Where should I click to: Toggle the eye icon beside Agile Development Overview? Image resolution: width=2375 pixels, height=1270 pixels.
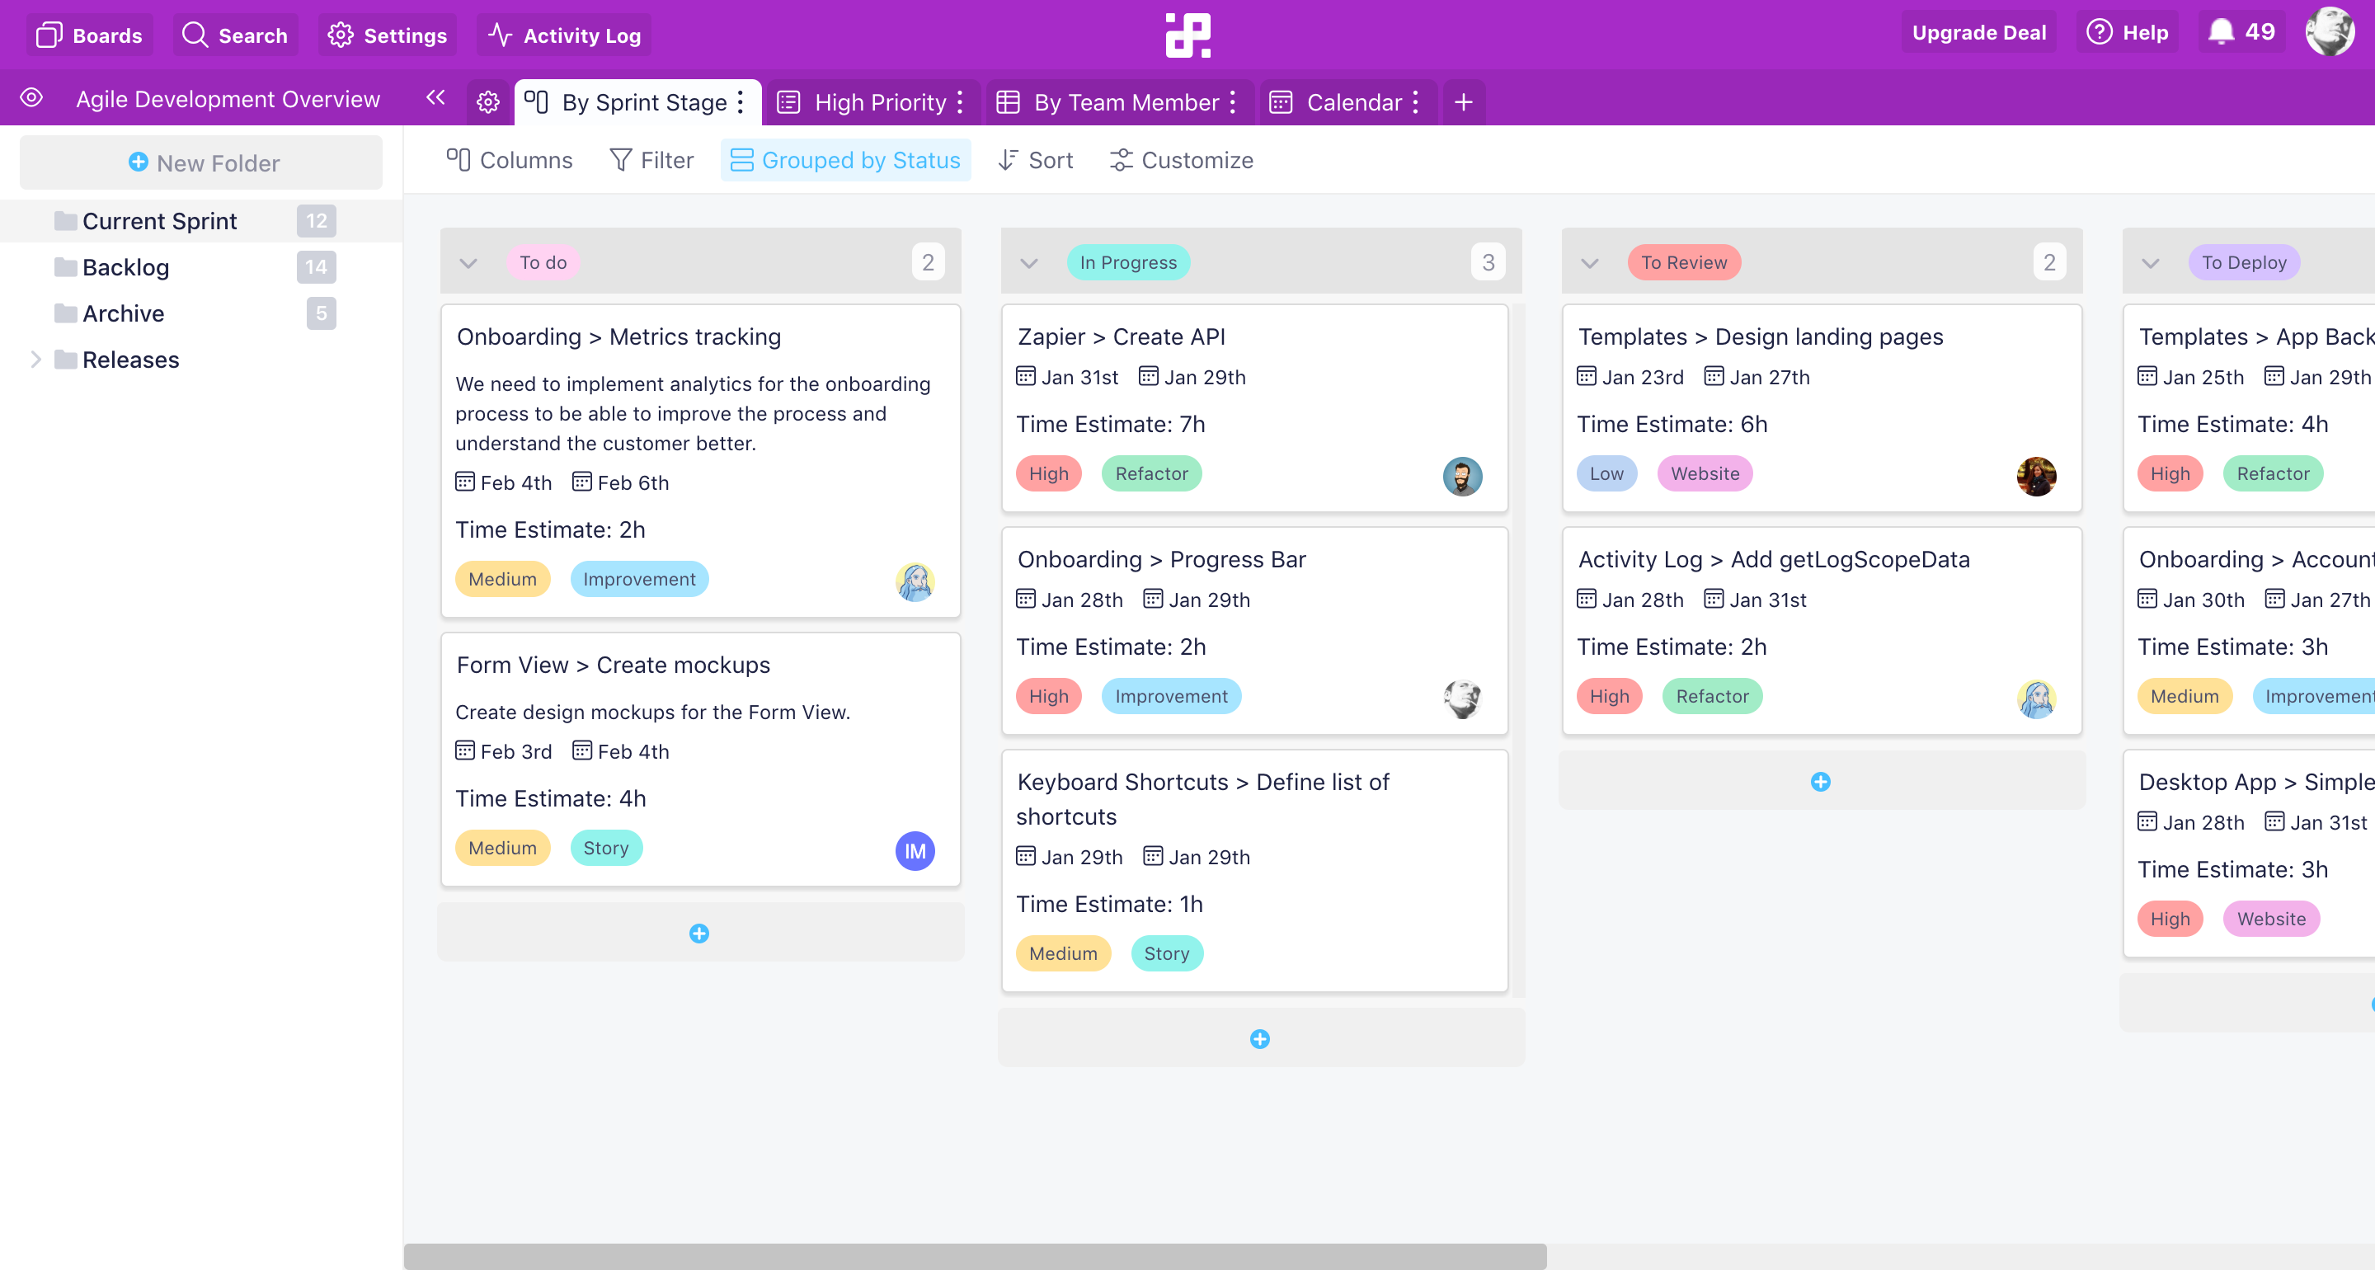(x=31, y=98)
